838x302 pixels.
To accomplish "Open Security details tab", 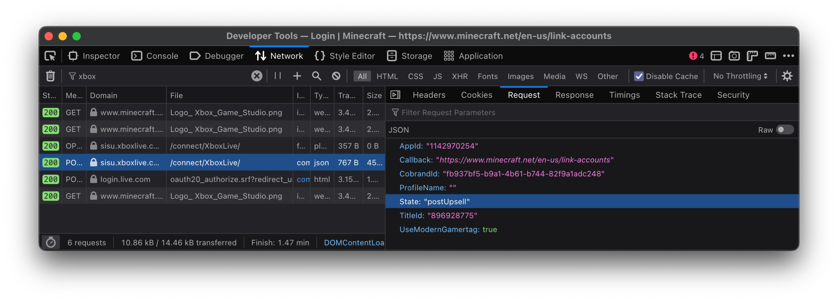I will [733, 95].
